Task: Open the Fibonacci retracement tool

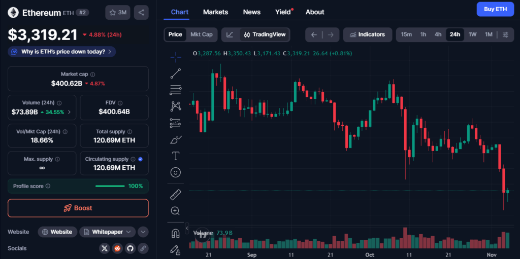Action: 175,90
